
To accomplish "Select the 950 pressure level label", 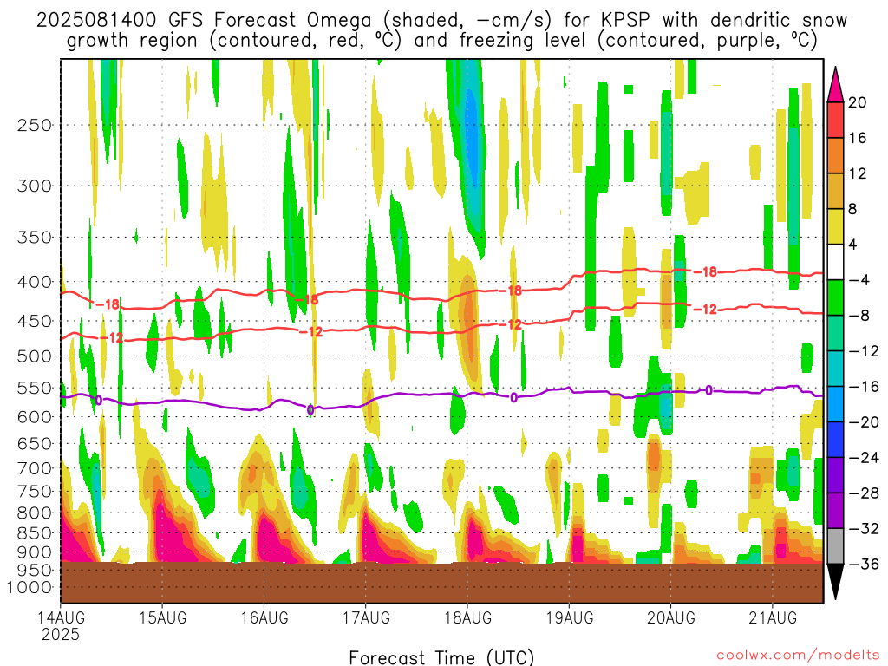I will 35,571.
